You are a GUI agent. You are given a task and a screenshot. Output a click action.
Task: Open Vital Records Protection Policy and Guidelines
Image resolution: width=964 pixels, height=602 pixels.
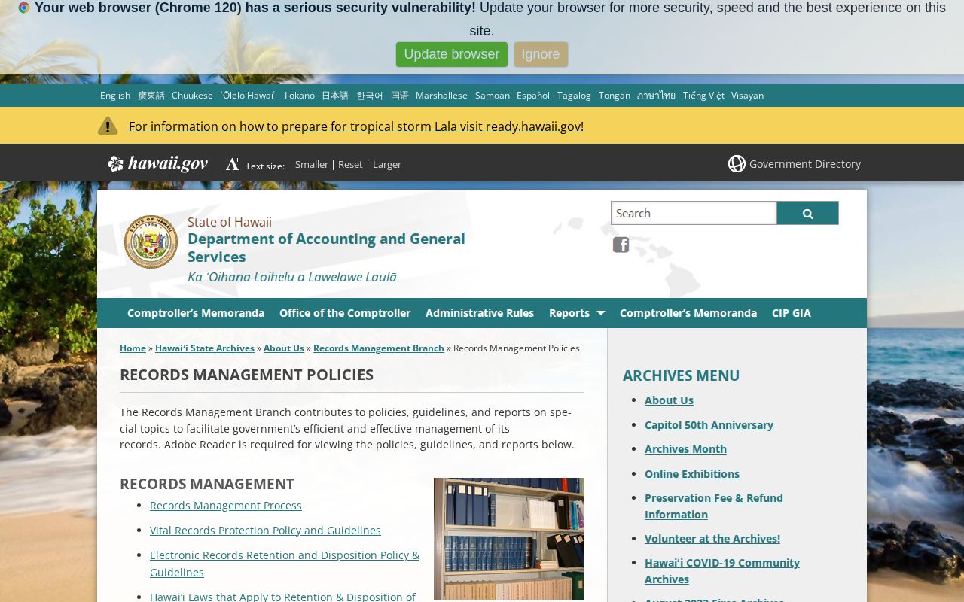coord(265,531)
